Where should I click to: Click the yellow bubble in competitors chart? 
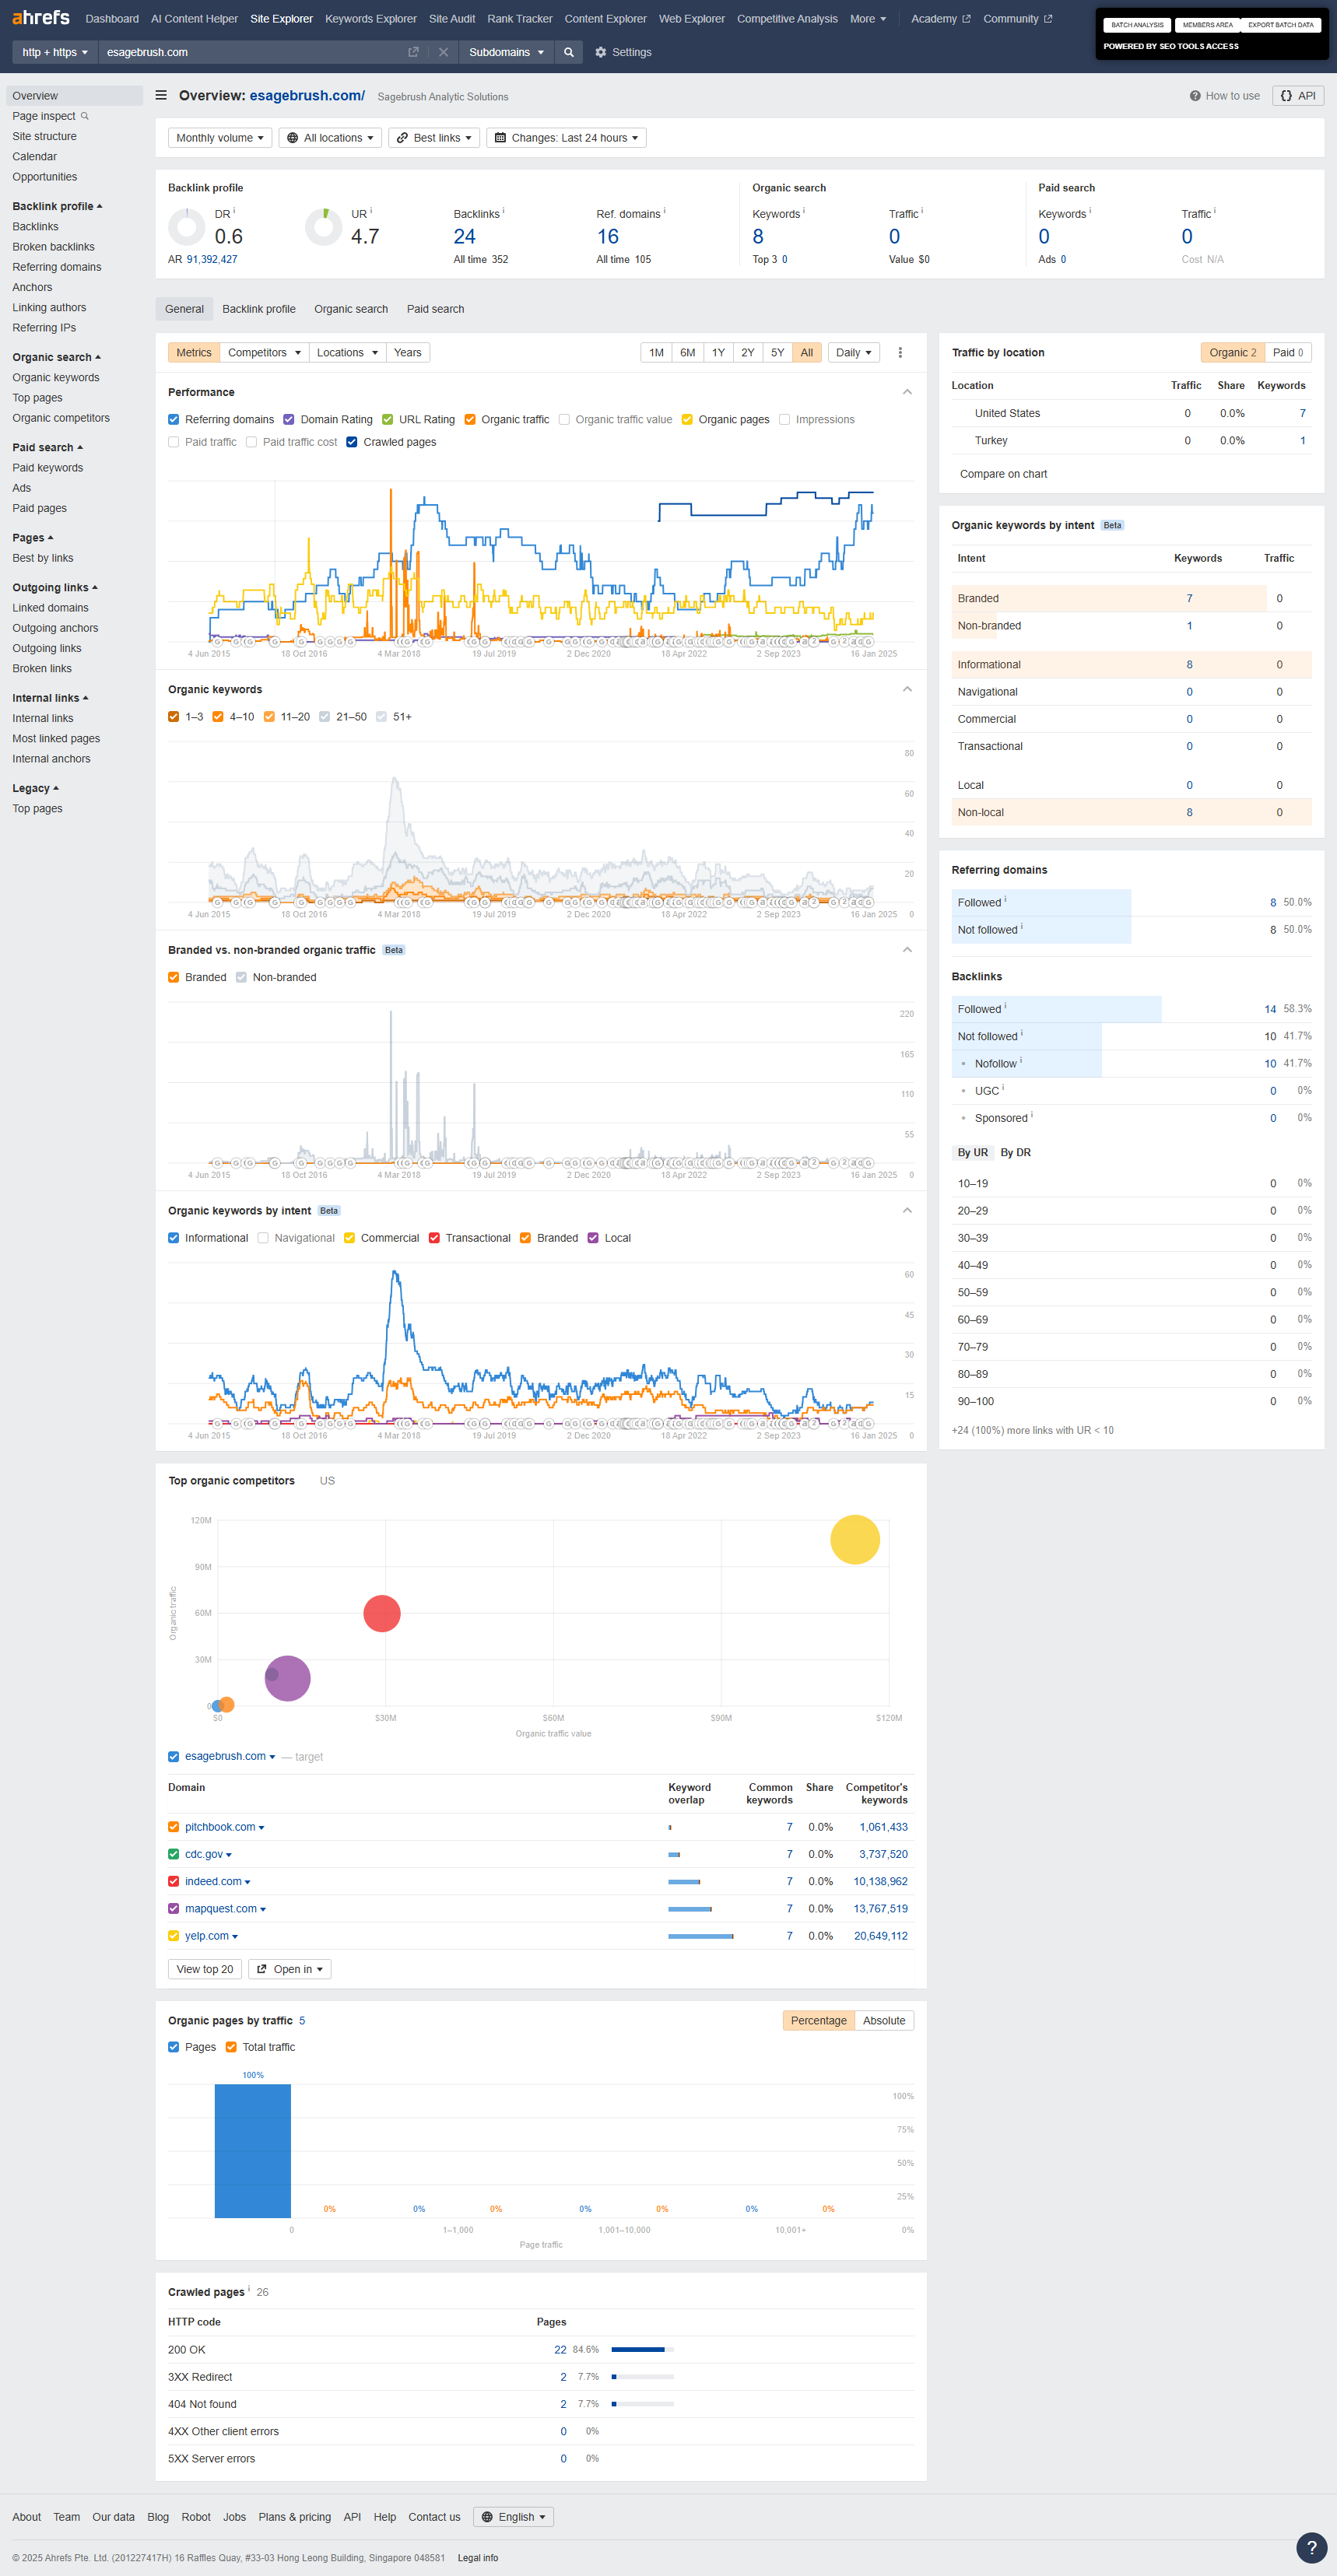pyautogui.click(x=854, y=1539)
